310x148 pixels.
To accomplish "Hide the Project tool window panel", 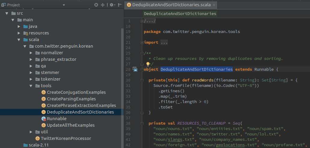I will [x=120, y=5].
